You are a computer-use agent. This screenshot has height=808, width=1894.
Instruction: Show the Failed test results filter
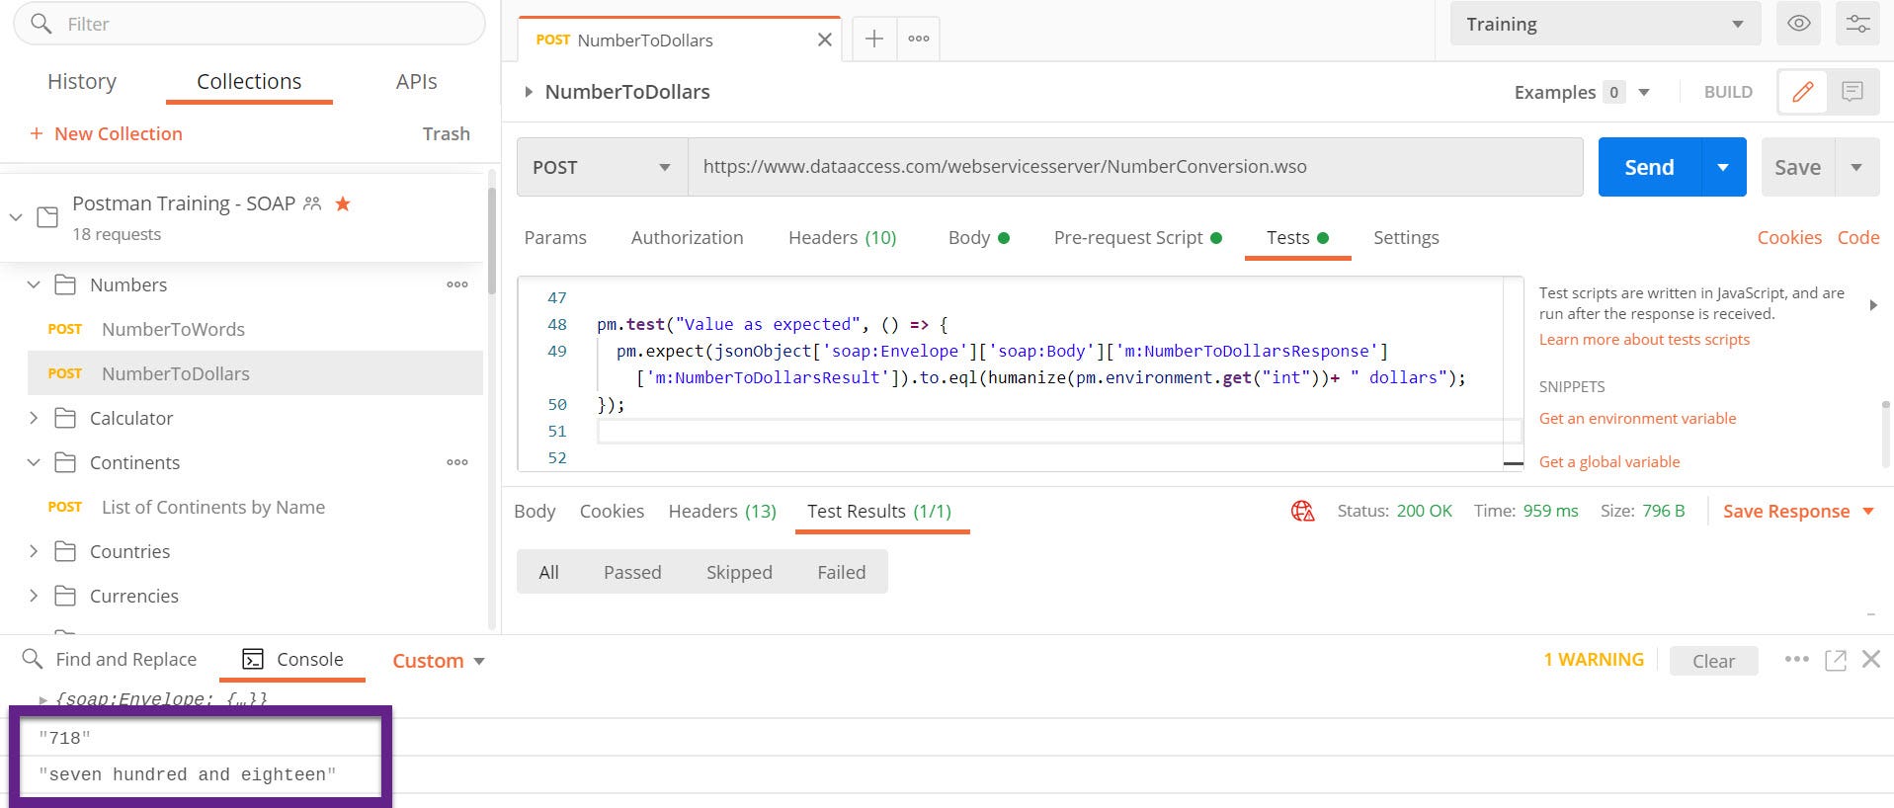click(x=841, y=572)
